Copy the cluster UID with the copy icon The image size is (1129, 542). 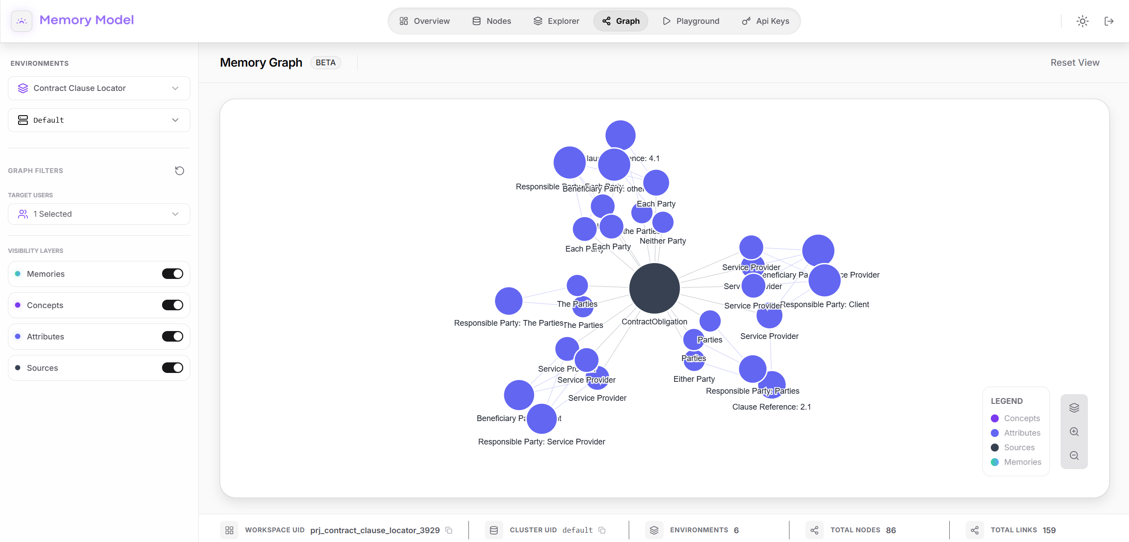pyautogui.click(x=602, y=530)
